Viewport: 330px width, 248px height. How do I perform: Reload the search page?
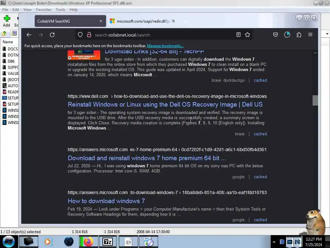click(52, 35)
